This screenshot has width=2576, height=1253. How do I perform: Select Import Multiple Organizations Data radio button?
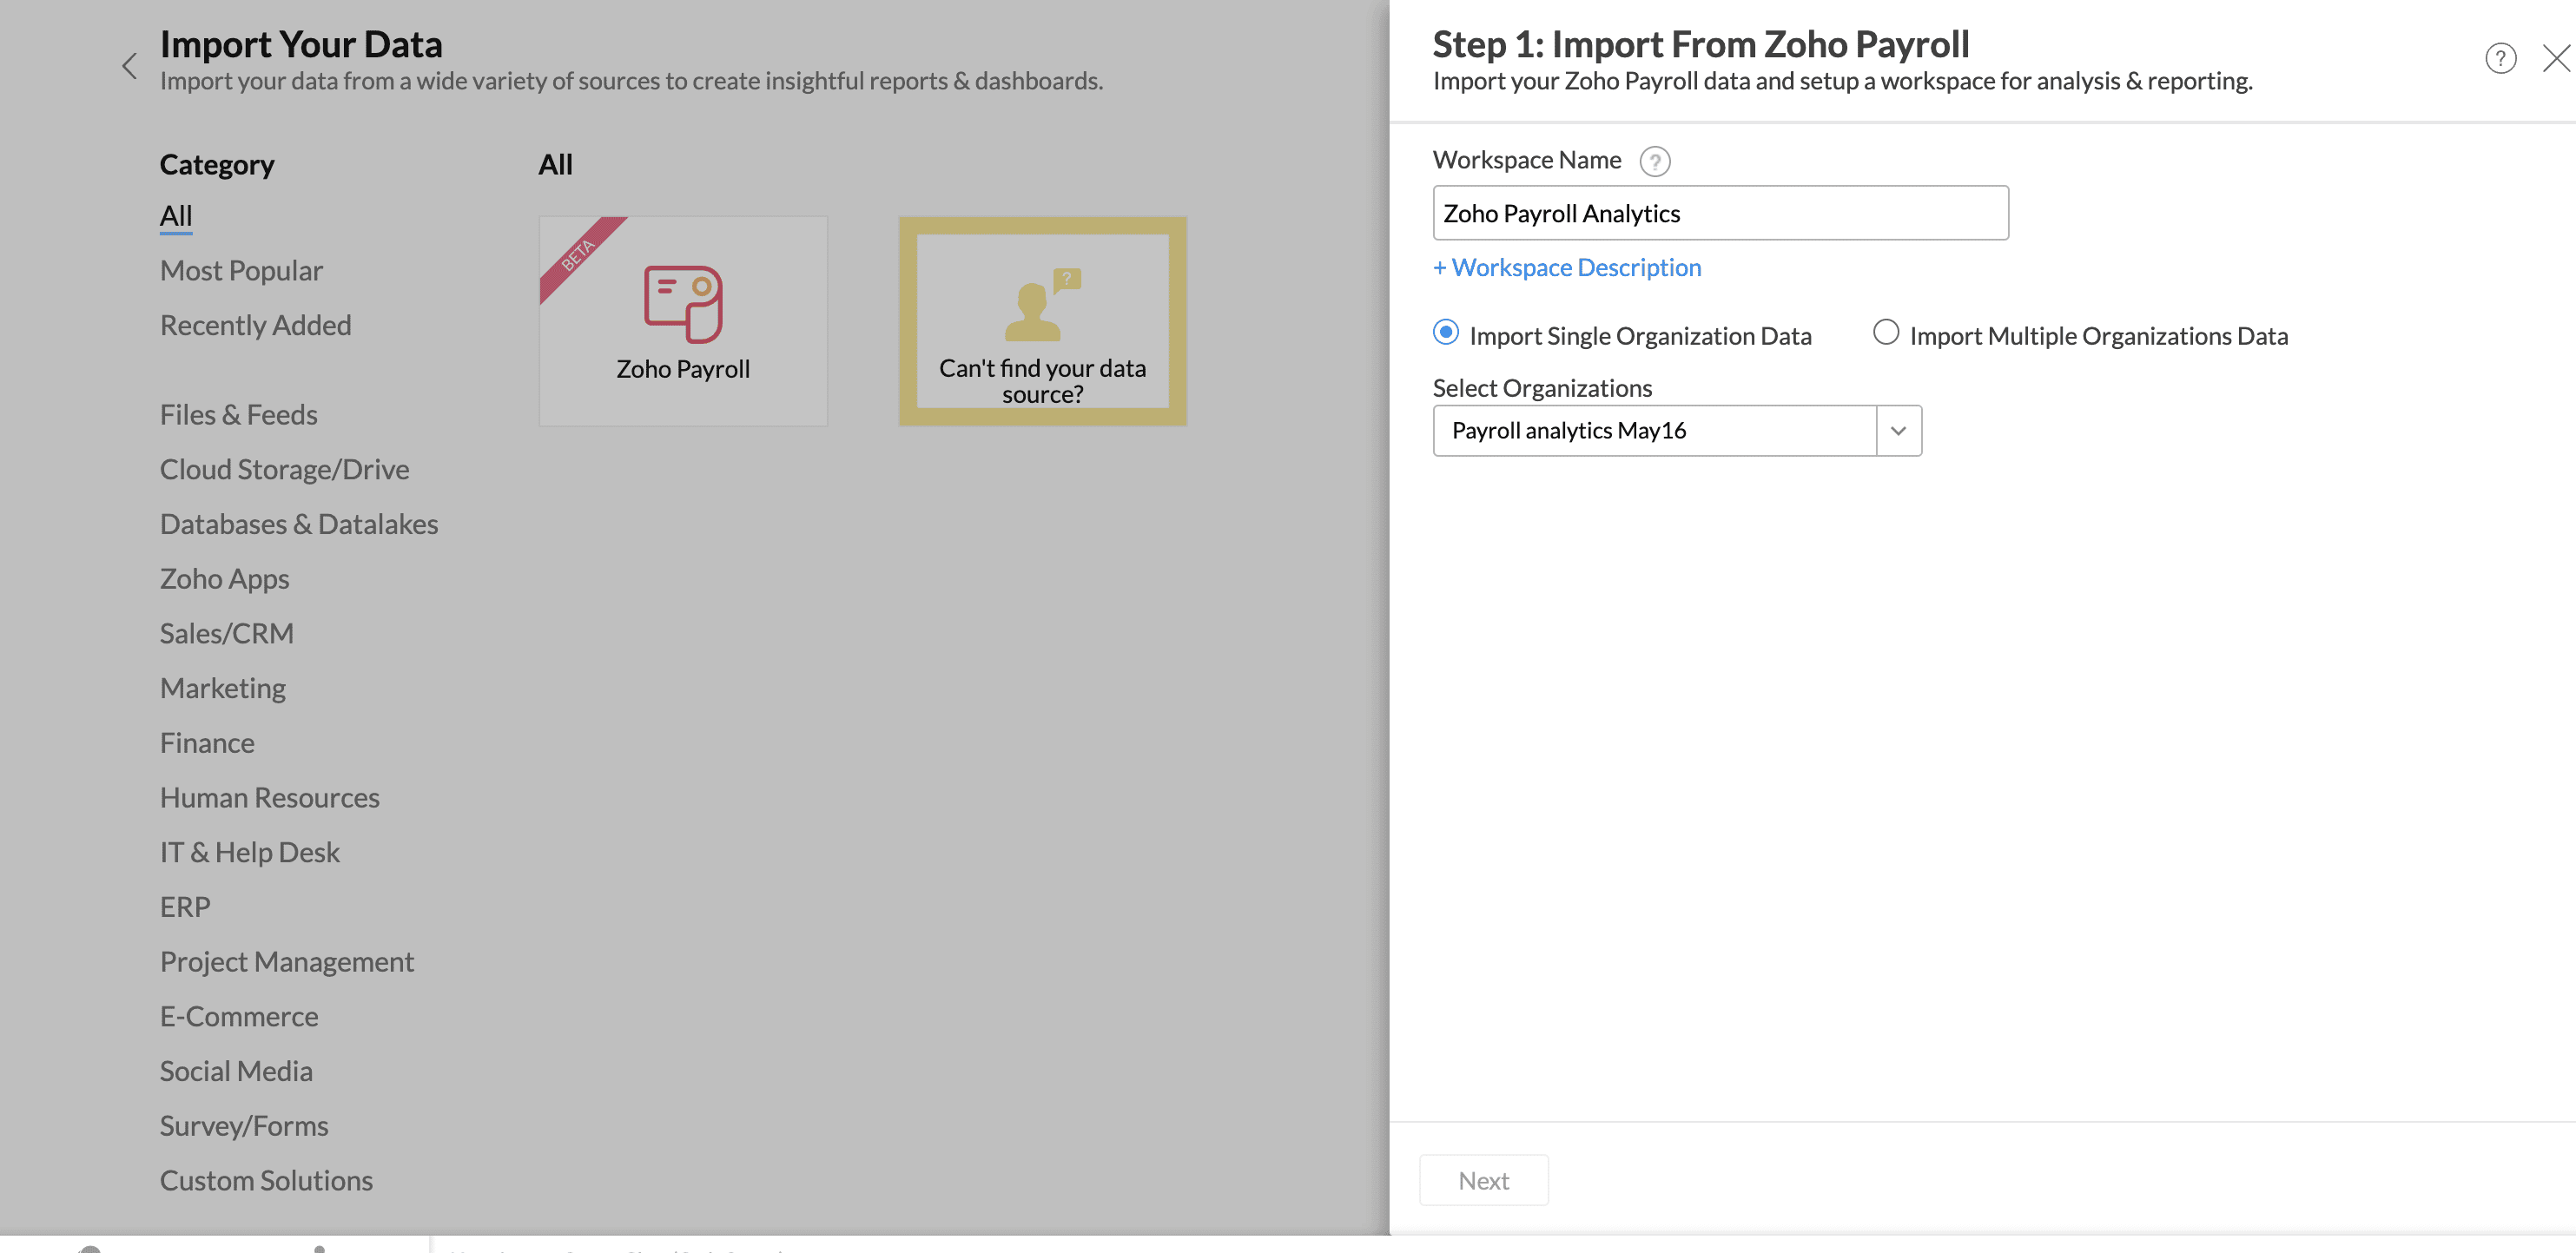coord(1885,333)
